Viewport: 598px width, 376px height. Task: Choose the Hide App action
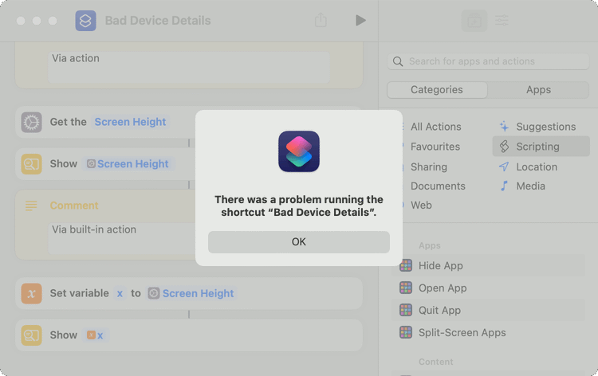pyautogui.click(x=488, y=265)
